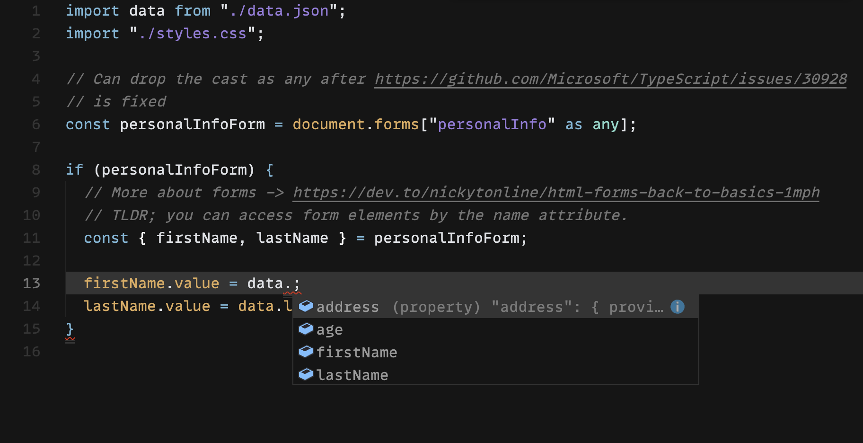Expand the address property detail via the info icon
The width and height of the screenshot is (863, 443).
click(x=678, y=307)
